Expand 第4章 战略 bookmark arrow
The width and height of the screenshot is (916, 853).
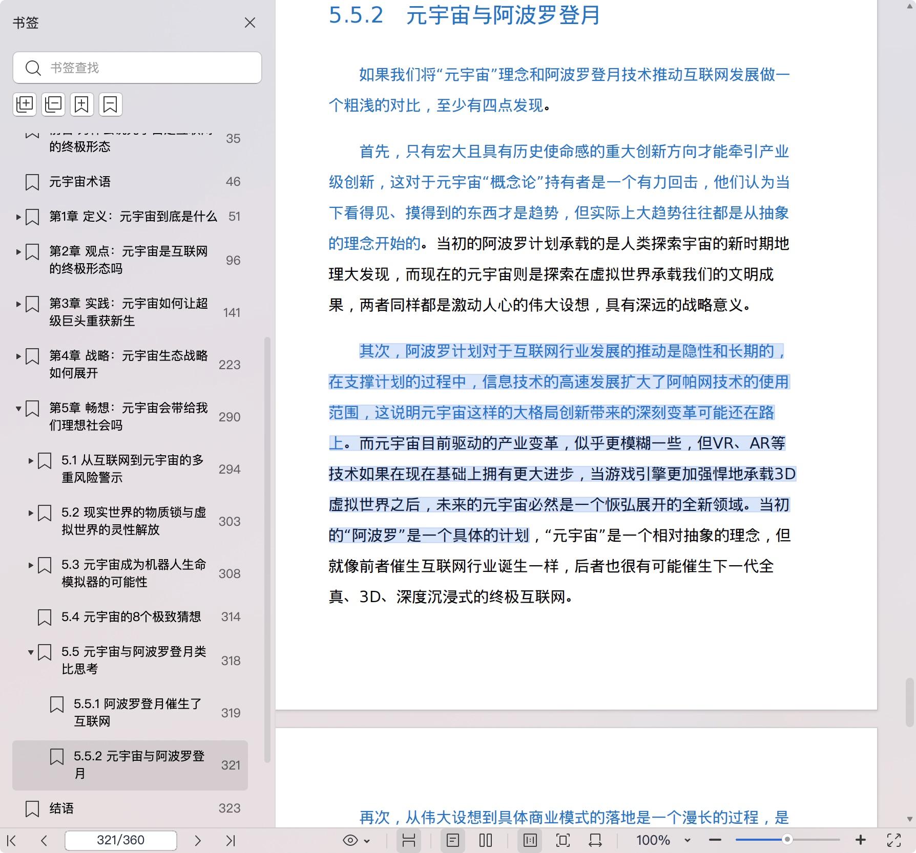pyautogui.click(x=18, y=356)
